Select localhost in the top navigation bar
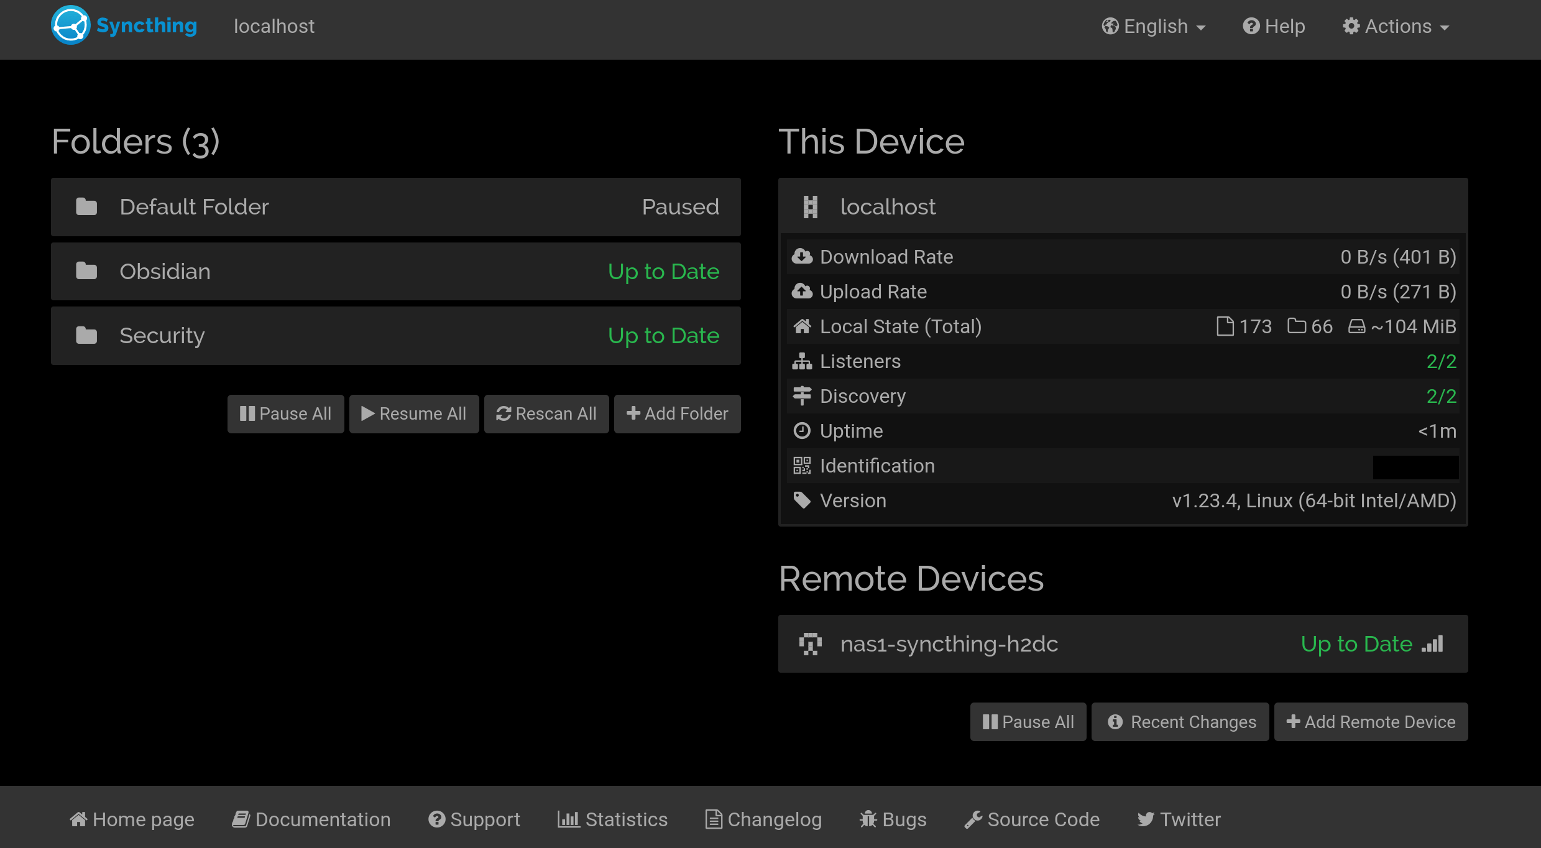1541x848 pixels. [274, 26]
